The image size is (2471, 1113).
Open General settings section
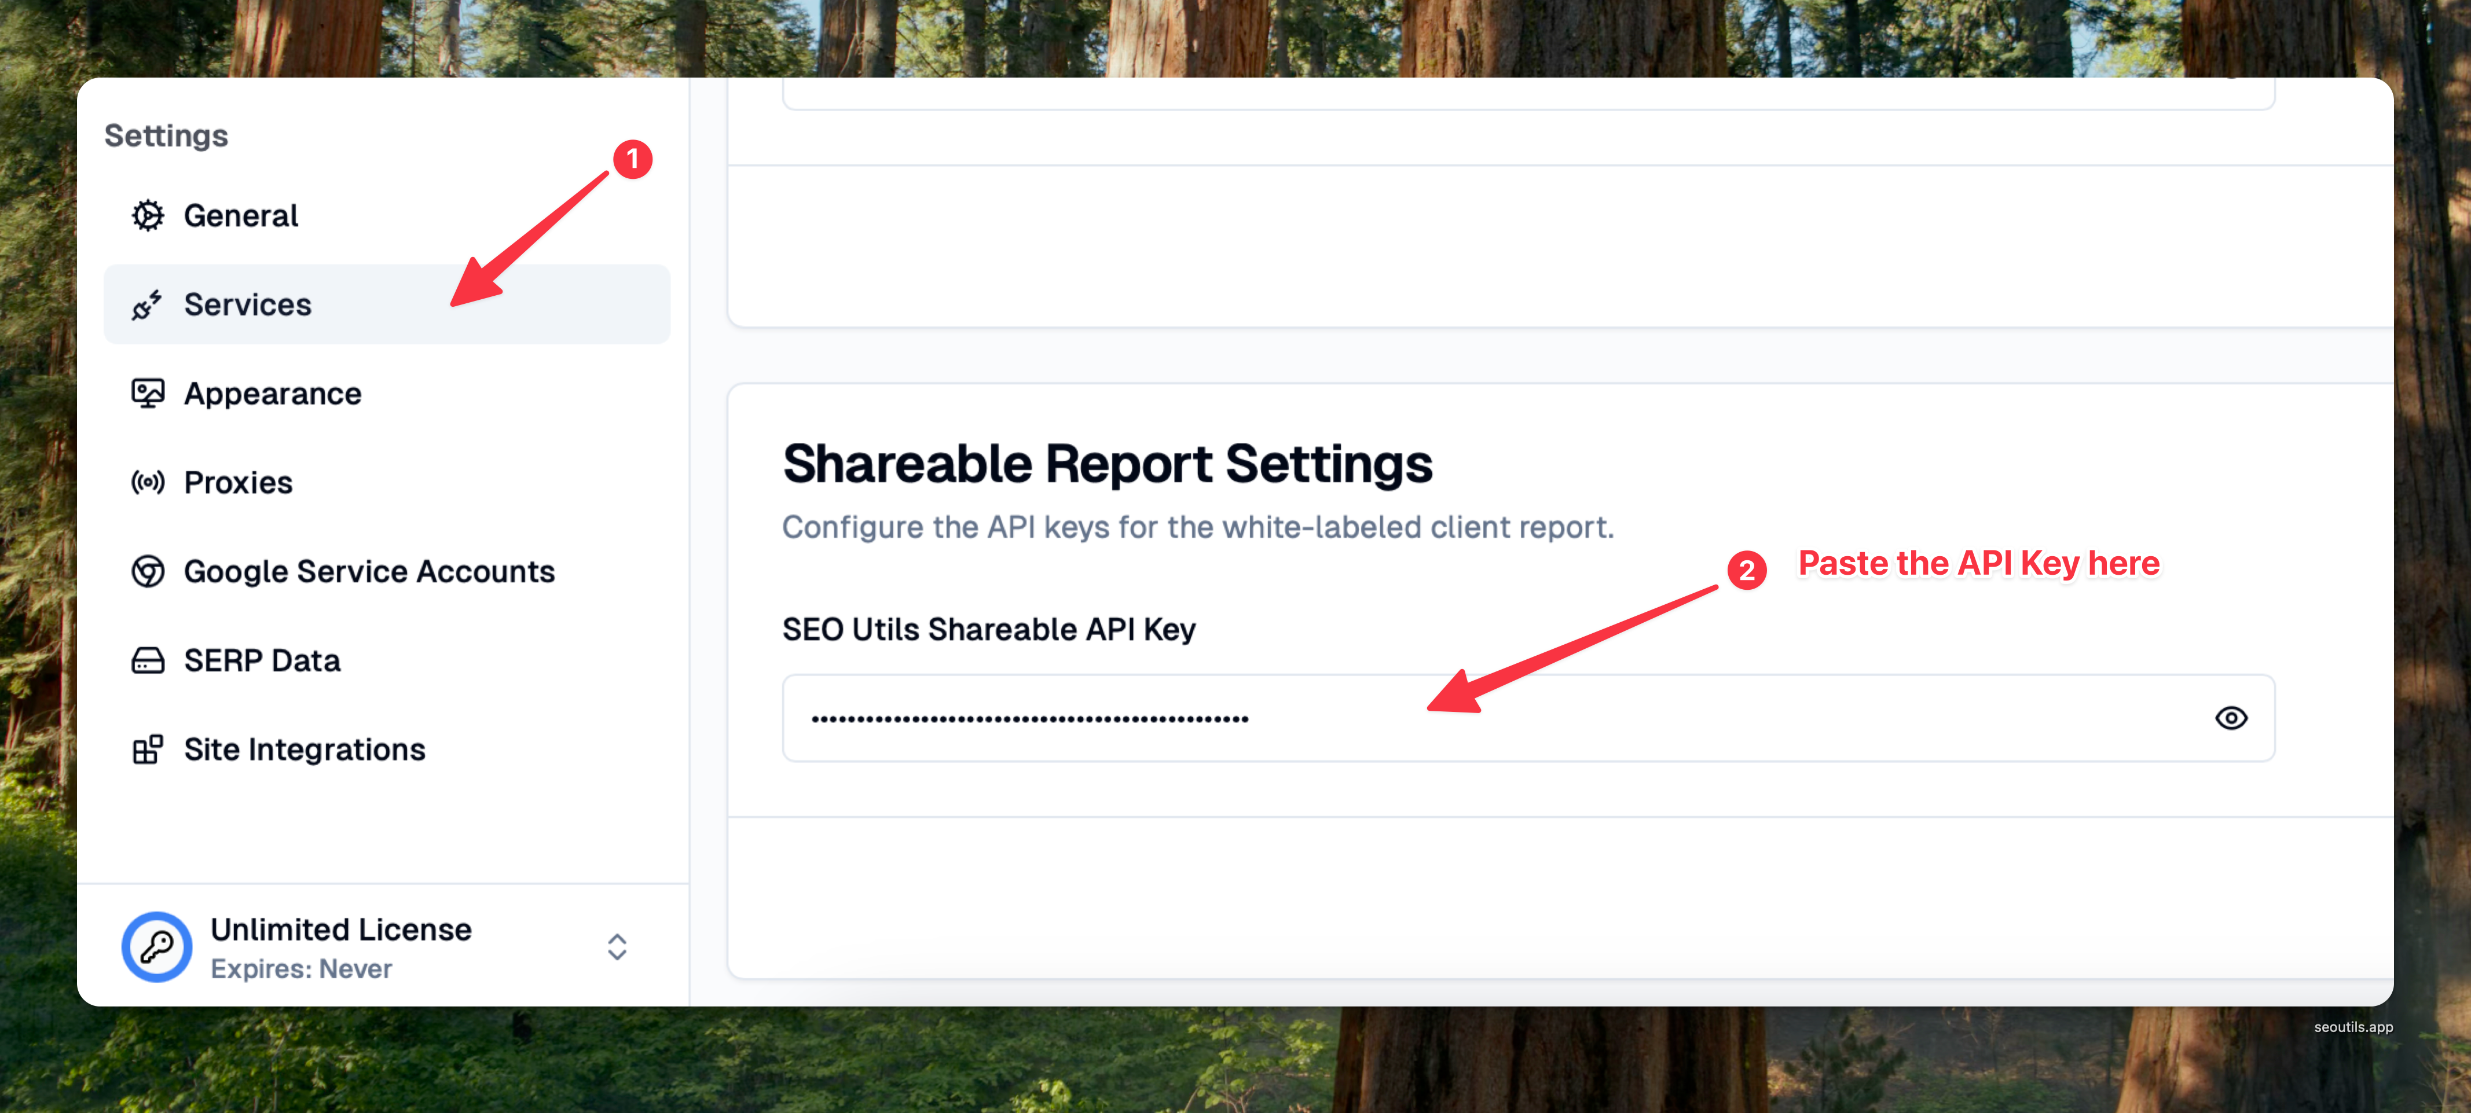point(241,216)
